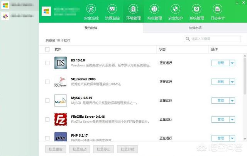The image size is (247, 156).
Task: Open the 安全巡检 security inspection icon
Action: 91,9
